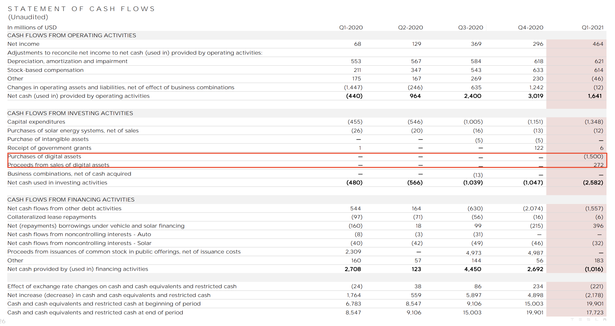Click net increase in cash value 5,897
This screenshot has width=615, height=326.
pos(474,295)
